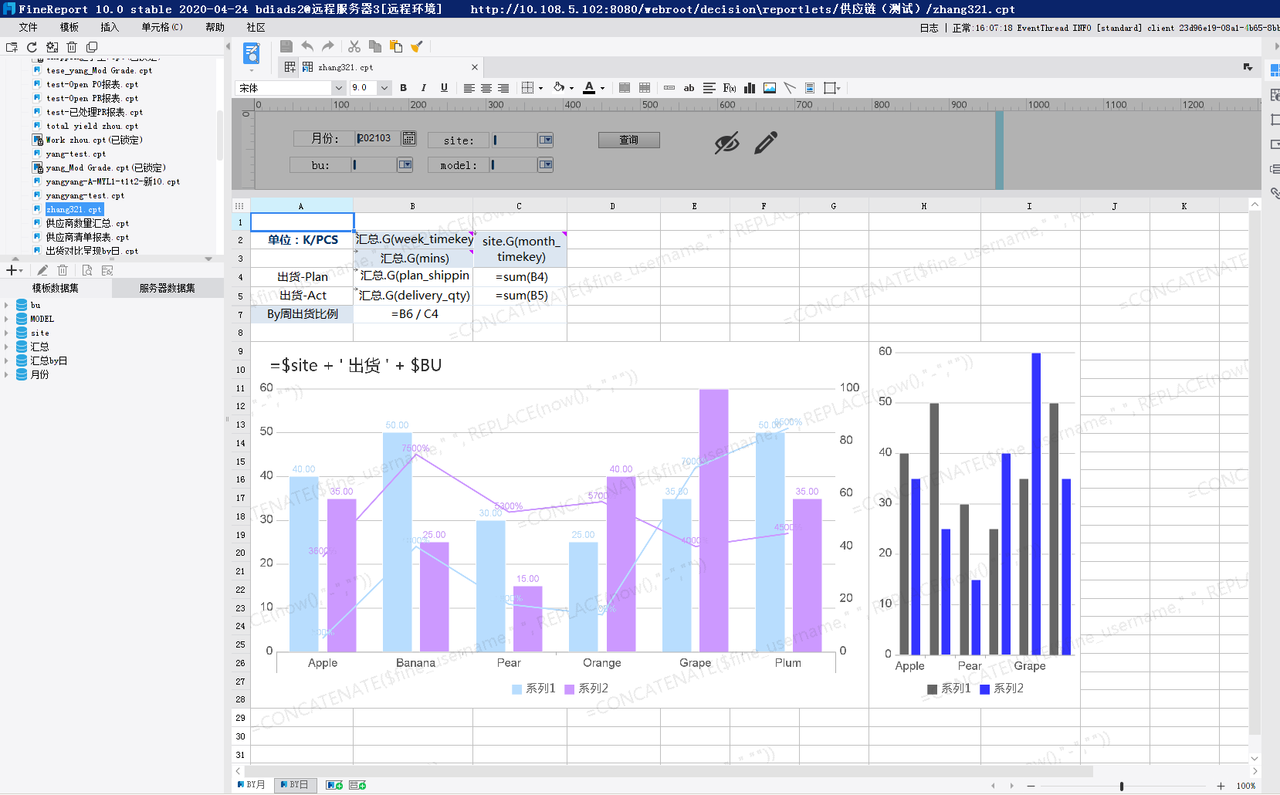Open the font size dropdown

pyautogui.click(x=384, y=88)
